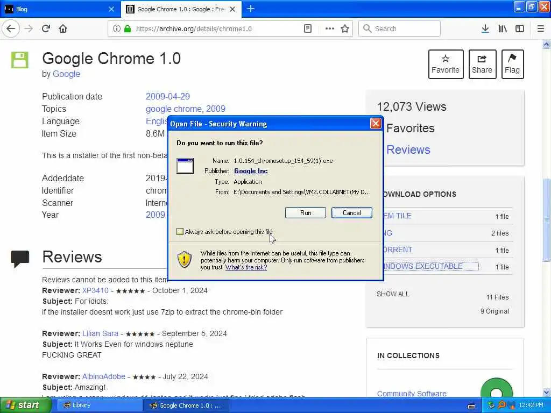Click the magnifier icon in system tray
This screenshot has height=413, width=551.
(501, 405)
